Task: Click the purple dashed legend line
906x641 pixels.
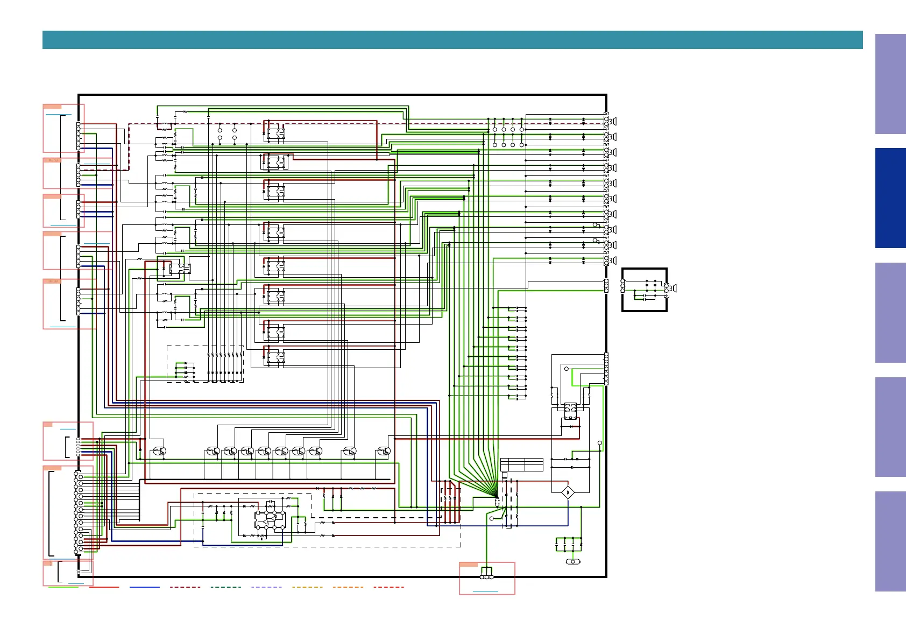Action: [x=266, y=587]
